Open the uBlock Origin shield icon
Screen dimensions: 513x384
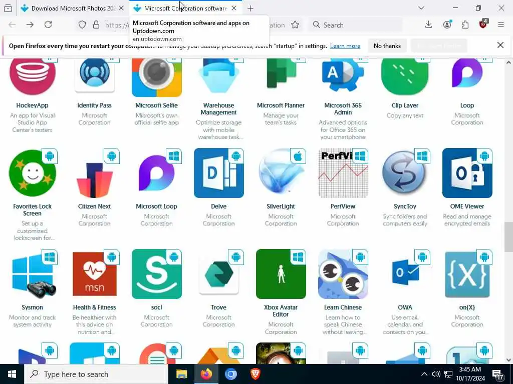click(x=483, y=24)
